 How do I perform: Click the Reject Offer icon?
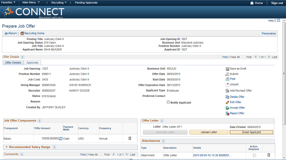pyautogui.click(x=227, y=113)
